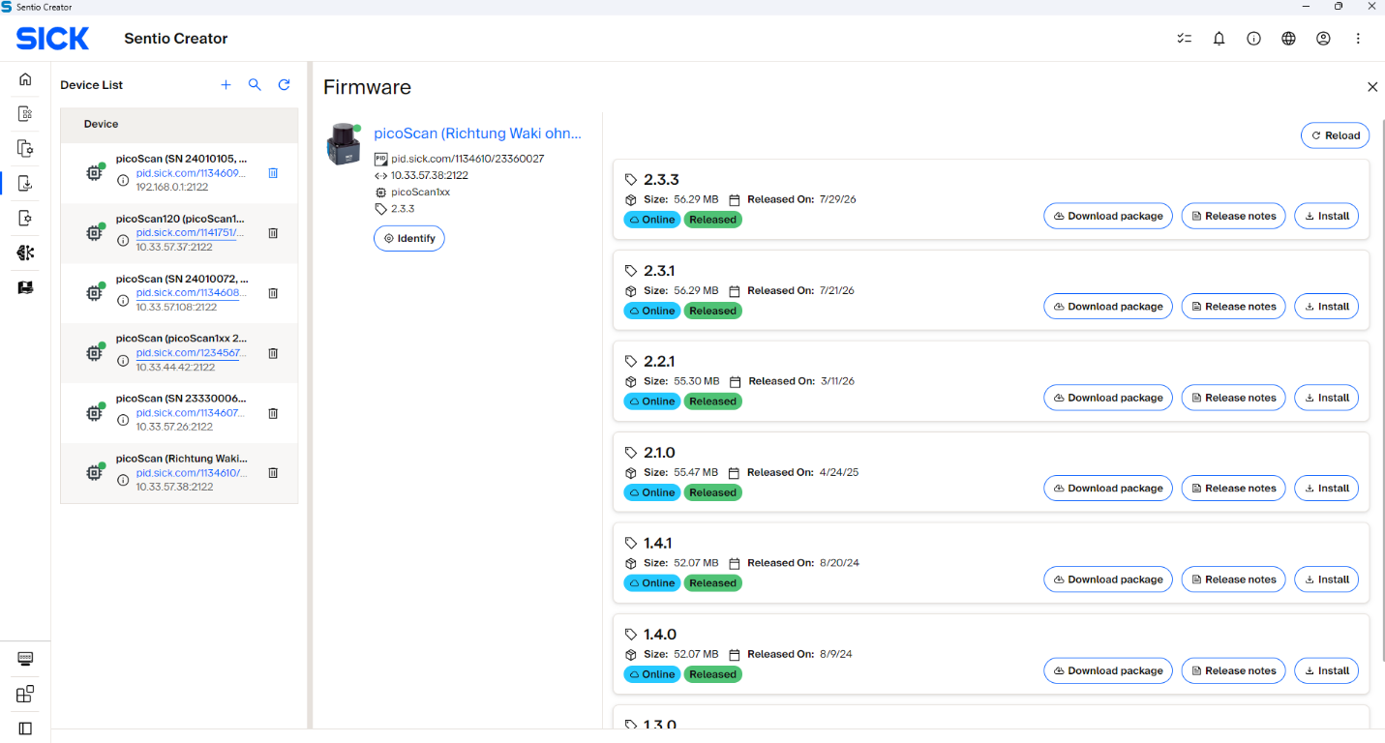
Task: Add a device with the plus icon
Action: coord(226,85)
